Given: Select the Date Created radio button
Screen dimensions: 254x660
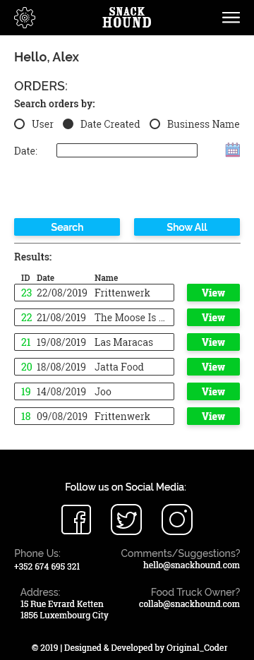Looking at the screenshot, I should (x=68, y=124).
